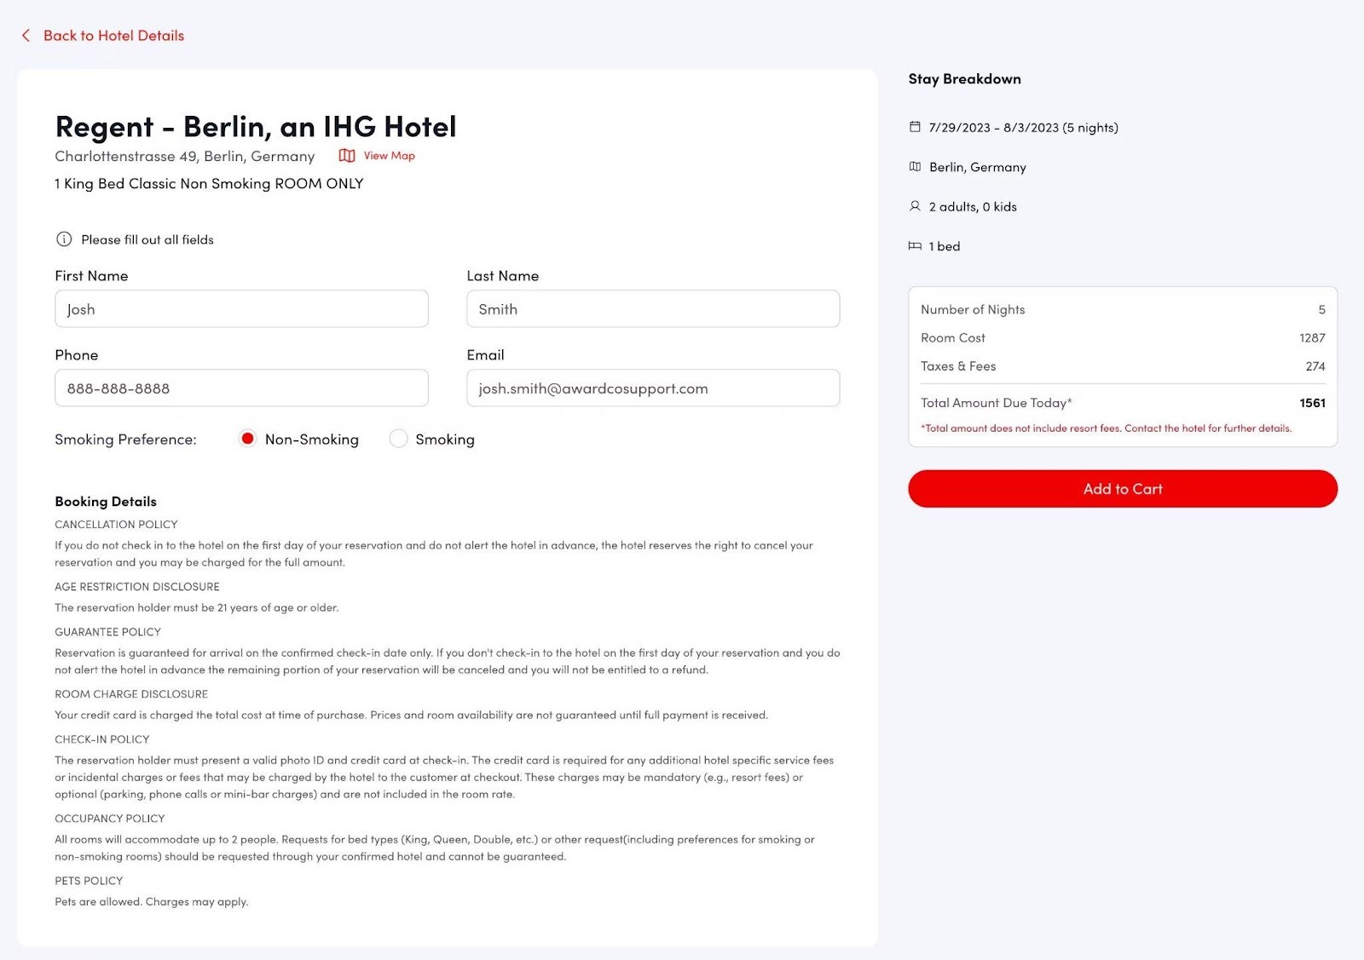Viewport: 1364px width, 960px height.
Task: Click the First Name input field
Action: [x=241, y=309]
